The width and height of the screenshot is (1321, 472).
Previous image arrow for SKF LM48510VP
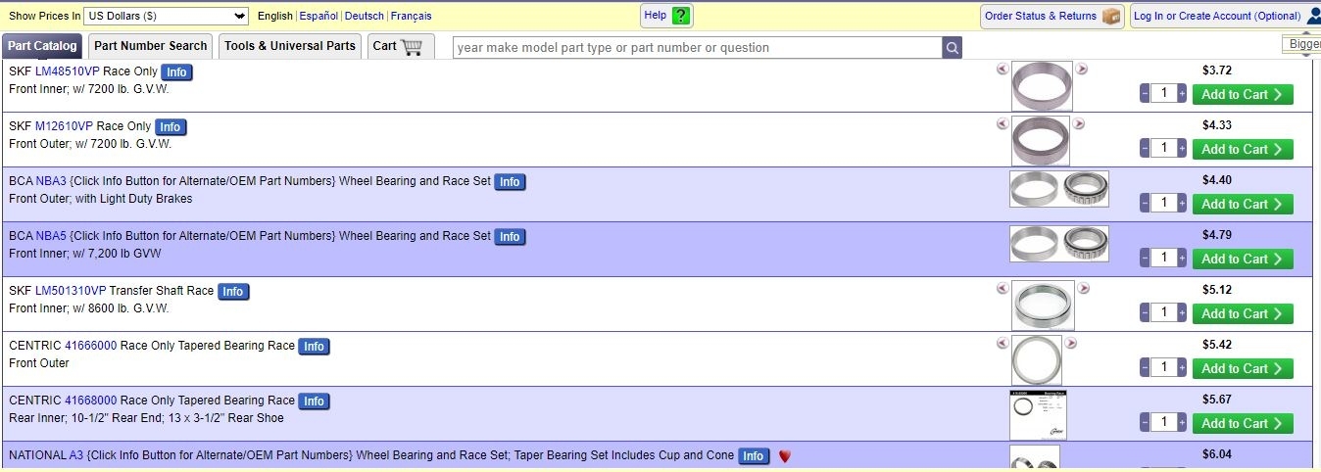point(1002,69)
